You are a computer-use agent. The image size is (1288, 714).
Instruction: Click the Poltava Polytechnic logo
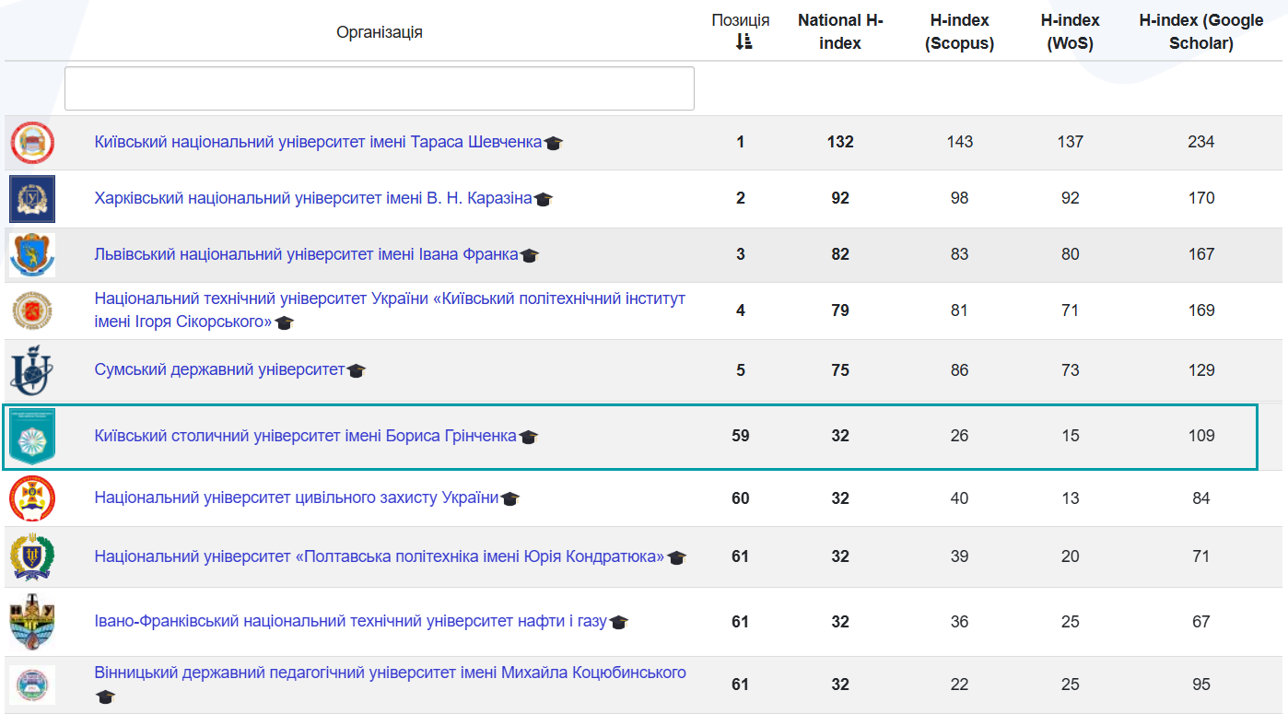(x=32, y=557)
